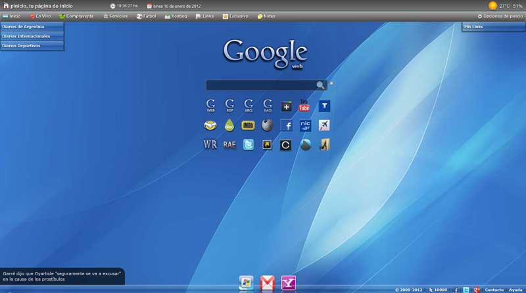The image size is (526, 293).
Task: Expand the Diarios de Argentina panel
Action: click(x=32, y=27)
